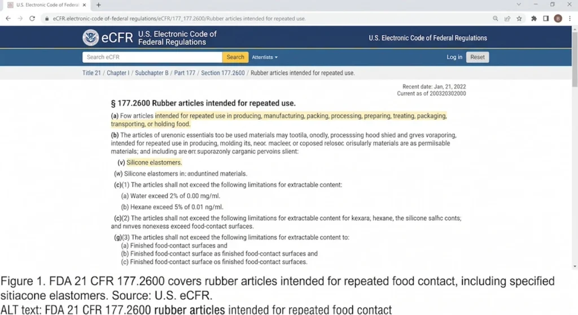Toggle the browser side panel icon

(x=546, y=19)
